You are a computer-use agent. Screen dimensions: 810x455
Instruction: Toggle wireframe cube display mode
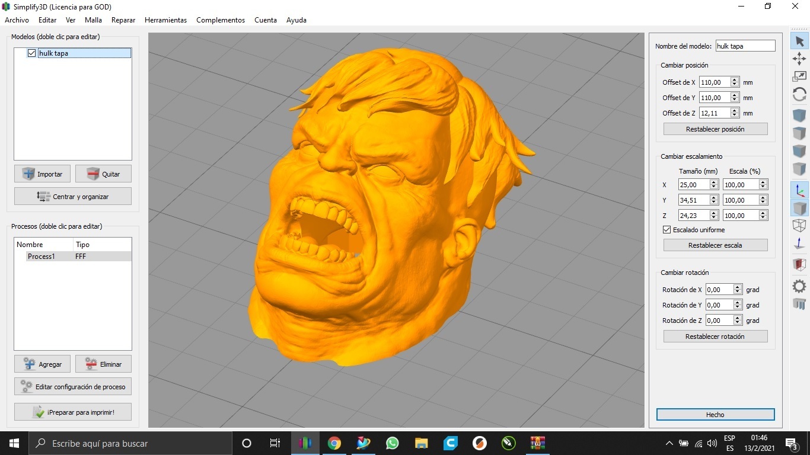[x=799, y=226]
